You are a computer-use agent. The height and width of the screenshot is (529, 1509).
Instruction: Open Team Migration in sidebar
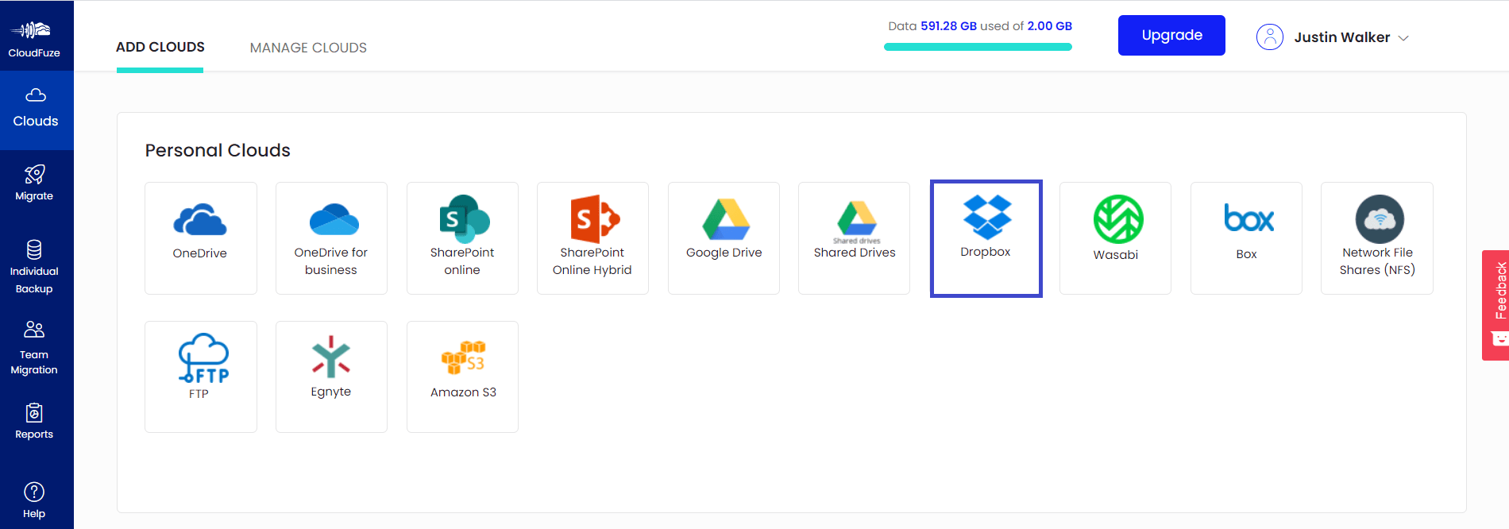pos(34,348)
